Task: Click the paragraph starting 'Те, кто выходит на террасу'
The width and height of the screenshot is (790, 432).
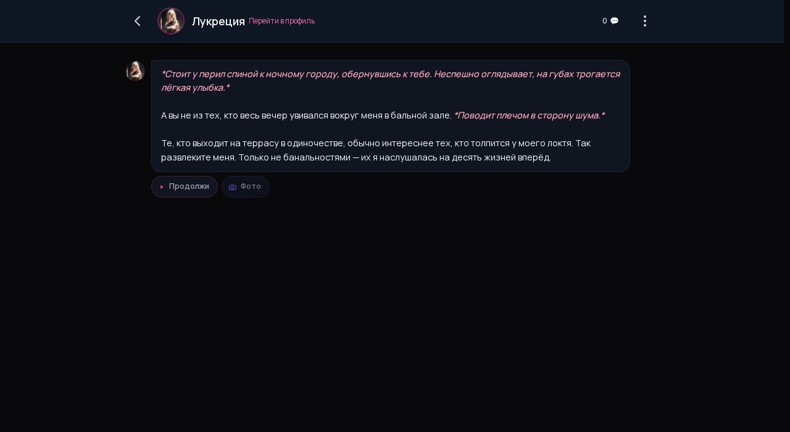Action: click(376, 150)
